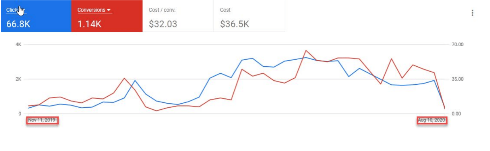The width and height of the screenshot is (490, 151).
Task: Click the Cost card title text
Action: tap(225, 10)
